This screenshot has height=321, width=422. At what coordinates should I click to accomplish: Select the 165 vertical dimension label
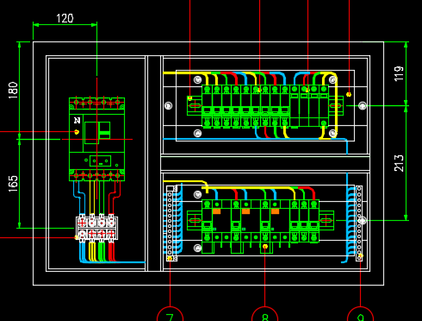[x=13, y=184]
